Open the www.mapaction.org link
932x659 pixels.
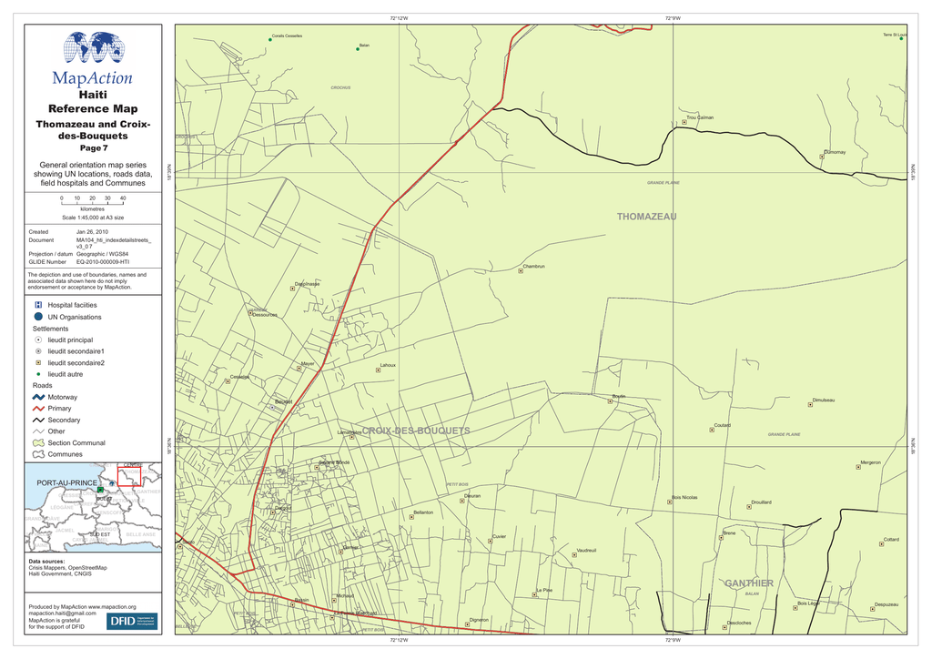(x=112, y=607)
